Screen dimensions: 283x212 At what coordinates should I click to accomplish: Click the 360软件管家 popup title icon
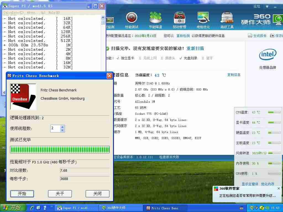(x=216, y=189)
